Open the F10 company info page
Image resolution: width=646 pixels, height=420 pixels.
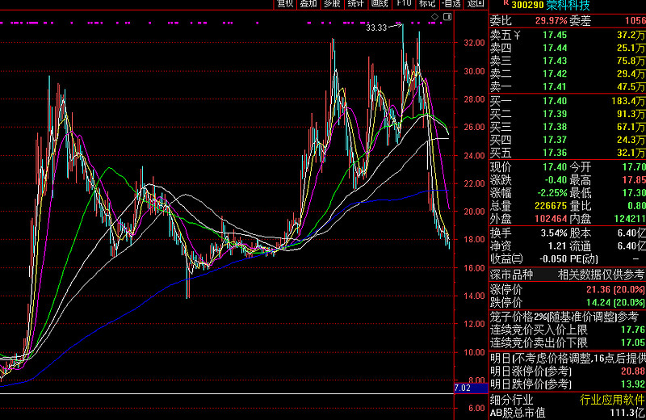click(x=404, y=4)
